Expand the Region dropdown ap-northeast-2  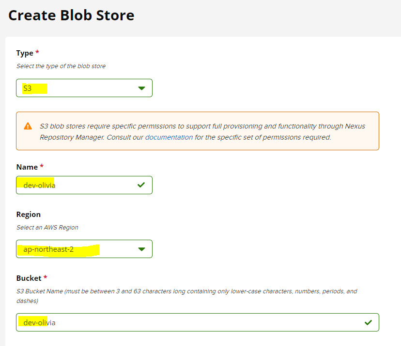(x=84, y=249)
